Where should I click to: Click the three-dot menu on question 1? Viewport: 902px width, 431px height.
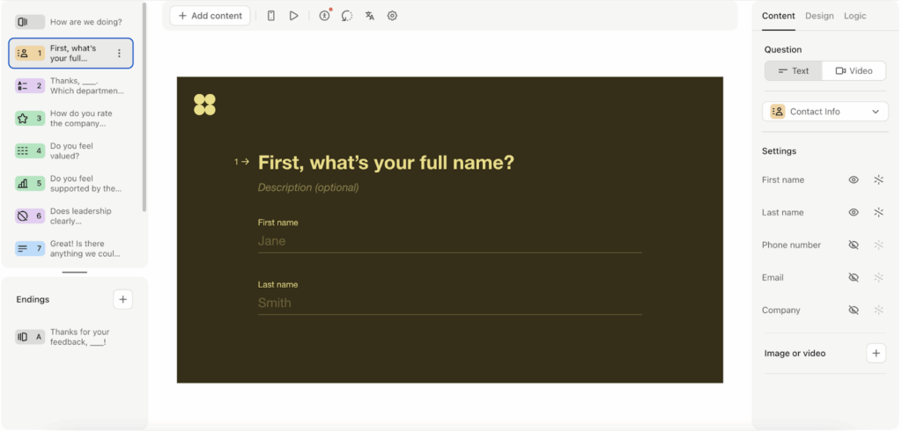tap(120, 54)
